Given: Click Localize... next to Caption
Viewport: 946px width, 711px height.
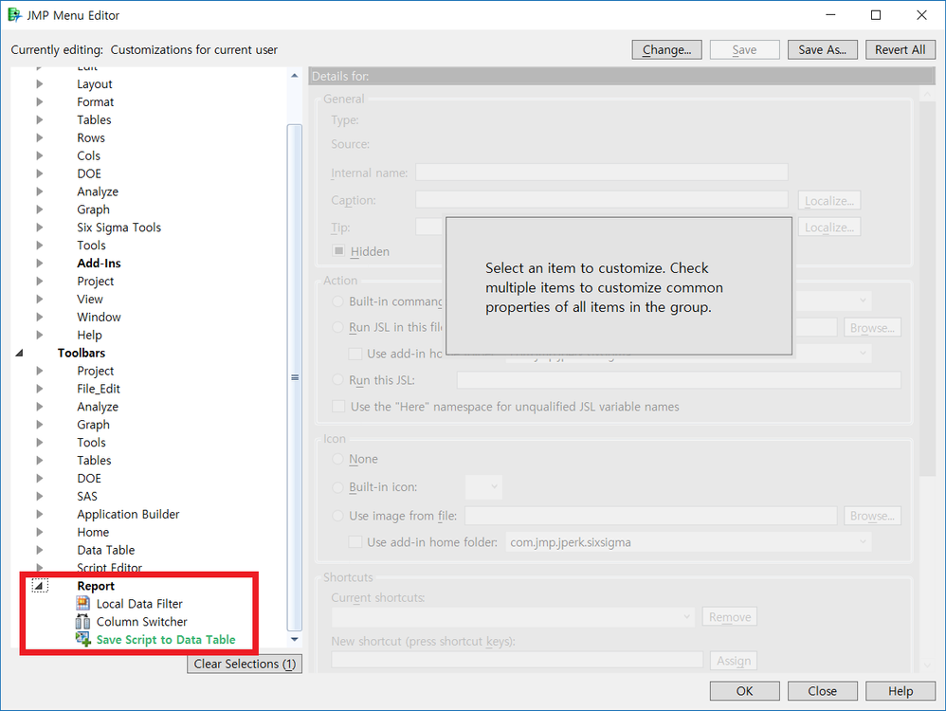Looking at the screenshot, I should (829, 200).
